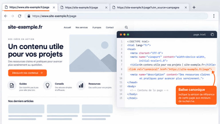This screenshot has height=124, width=220.
Task: Click the <html lang="fr"> code line
Action: coord(139,45)
